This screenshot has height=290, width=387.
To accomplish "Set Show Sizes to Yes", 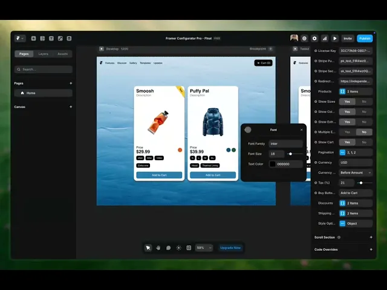I will [x=347, y=101].
